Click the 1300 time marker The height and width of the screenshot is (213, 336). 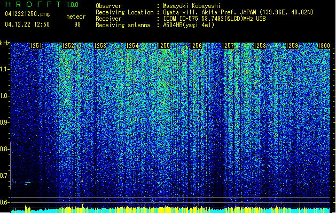pos(324,46)
